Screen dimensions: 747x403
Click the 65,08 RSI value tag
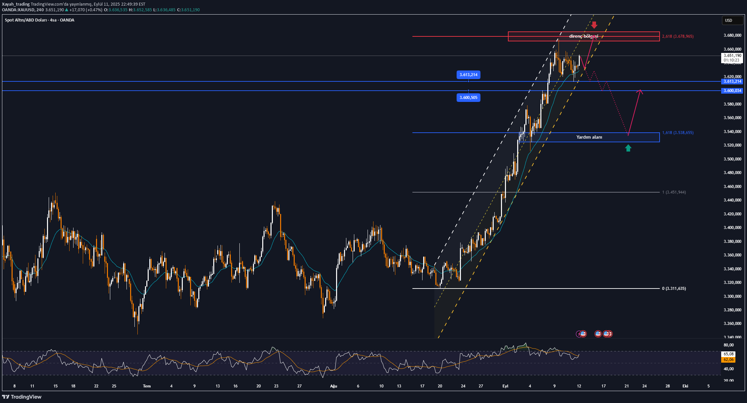(x=728, y=354)
